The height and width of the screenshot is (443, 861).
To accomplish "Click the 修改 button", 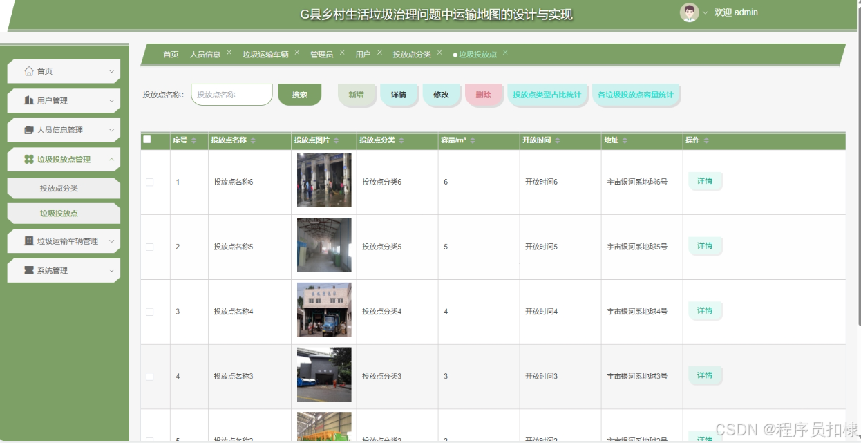I will [441, 95].
